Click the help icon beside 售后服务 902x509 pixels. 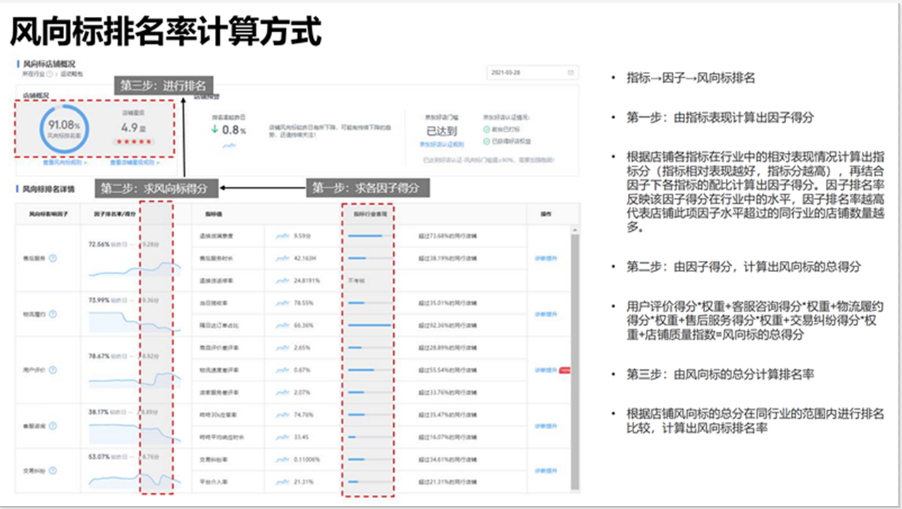(54, 258)
